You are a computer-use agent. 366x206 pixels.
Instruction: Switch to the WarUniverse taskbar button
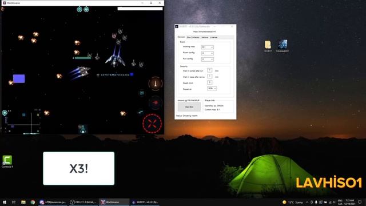tap(114, 202)
